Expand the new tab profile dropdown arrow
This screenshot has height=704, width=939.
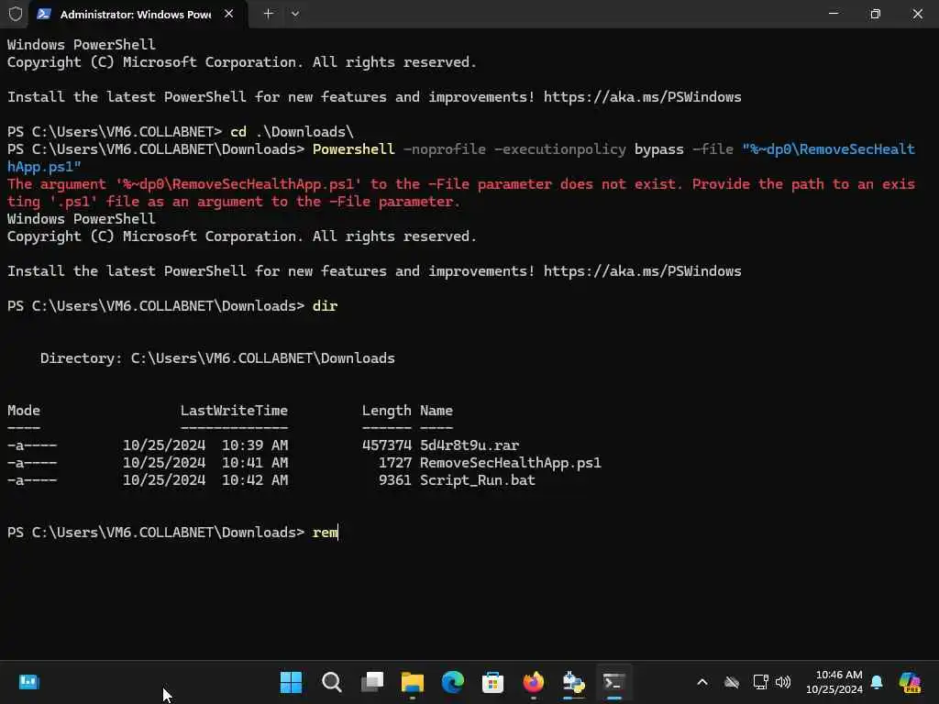(295, 14)
